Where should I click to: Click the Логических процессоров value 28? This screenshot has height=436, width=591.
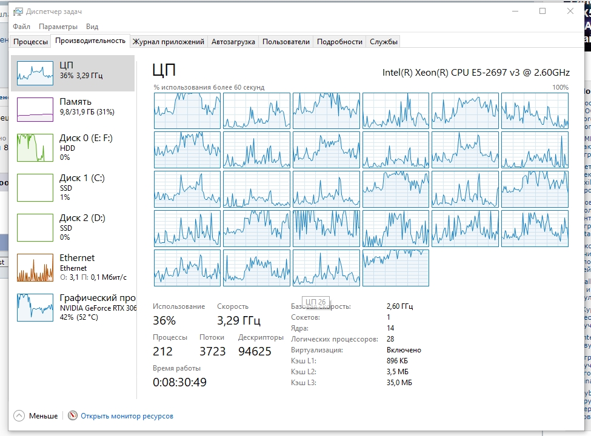(x=390, y=339)
